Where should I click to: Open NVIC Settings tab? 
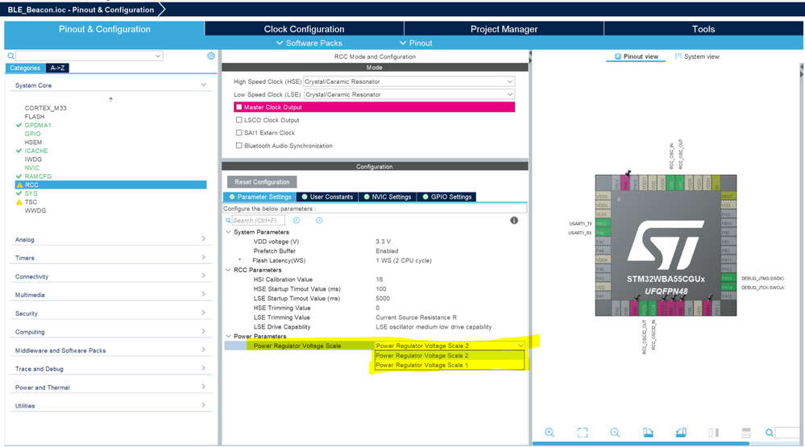click(387, 197)
